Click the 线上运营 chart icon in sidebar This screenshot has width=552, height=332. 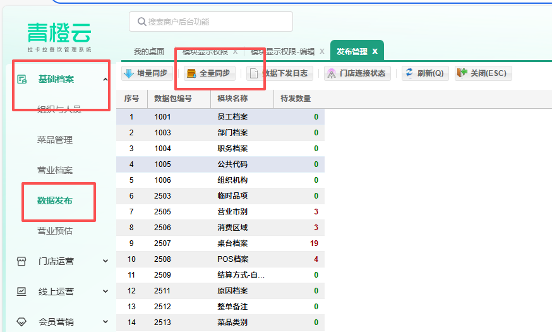point(21,292)
